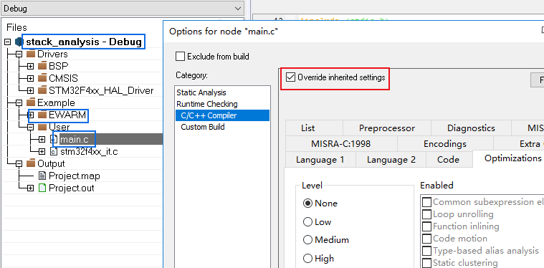
Task: Select None optimization level
Action: pos(307,204)
